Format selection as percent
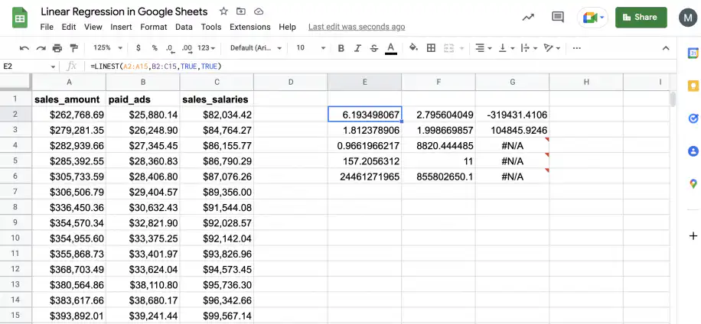 [155, 47]
